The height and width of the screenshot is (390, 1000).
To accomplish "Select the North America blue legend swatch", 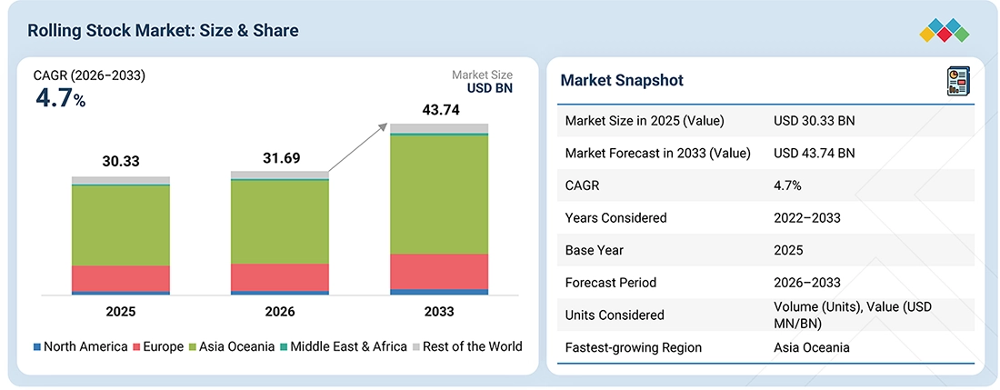I will [37, 347].
